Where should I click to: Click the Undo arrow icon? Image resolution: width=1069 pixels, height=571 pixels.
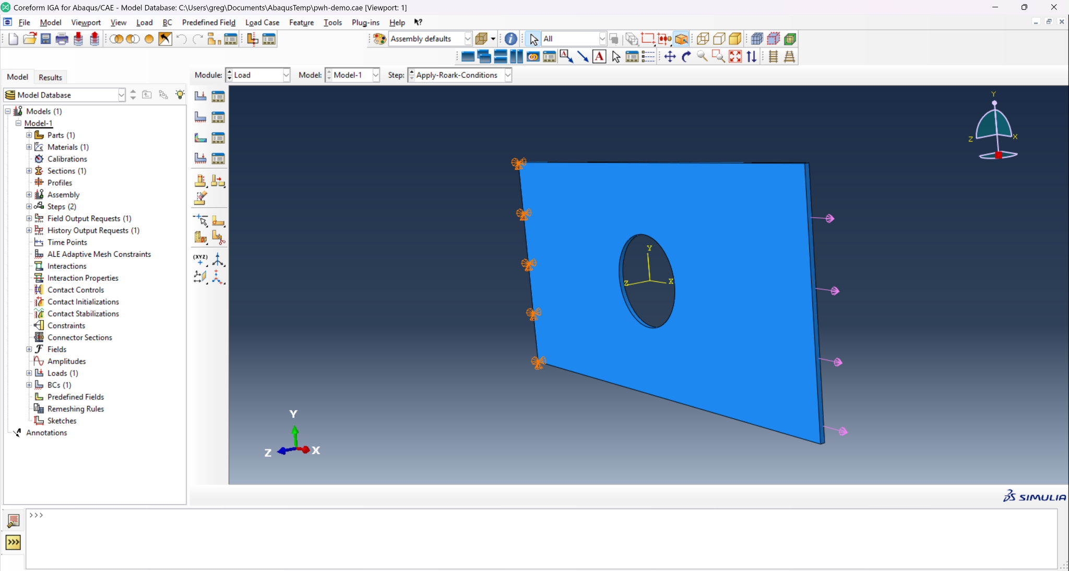[x=181, y=39]
